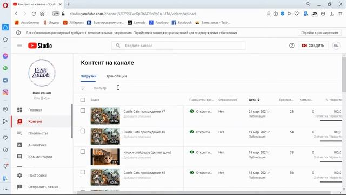Change visibility of Кошки слайд-шоу
The width and height of the screenshot is (346, 195).
tap(201, 152)
